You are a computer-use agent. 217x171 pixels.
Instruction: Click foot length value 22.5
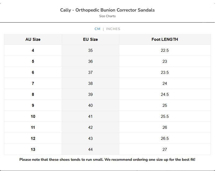165,50
